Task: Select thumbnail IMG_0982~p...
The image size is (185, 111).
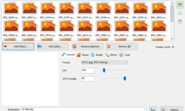Action: (x=103, y=28)
